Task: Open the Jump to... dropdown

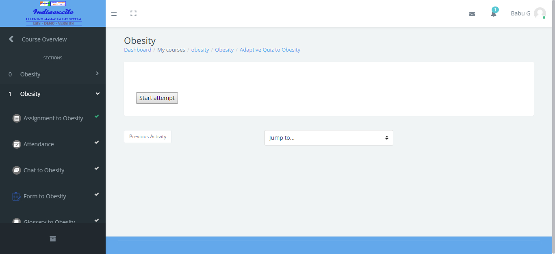Action: click(x=328, y=138)
